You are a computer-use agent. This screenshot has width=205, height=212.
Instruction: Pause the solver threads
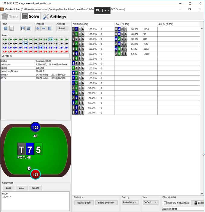[x=49, y=28]
